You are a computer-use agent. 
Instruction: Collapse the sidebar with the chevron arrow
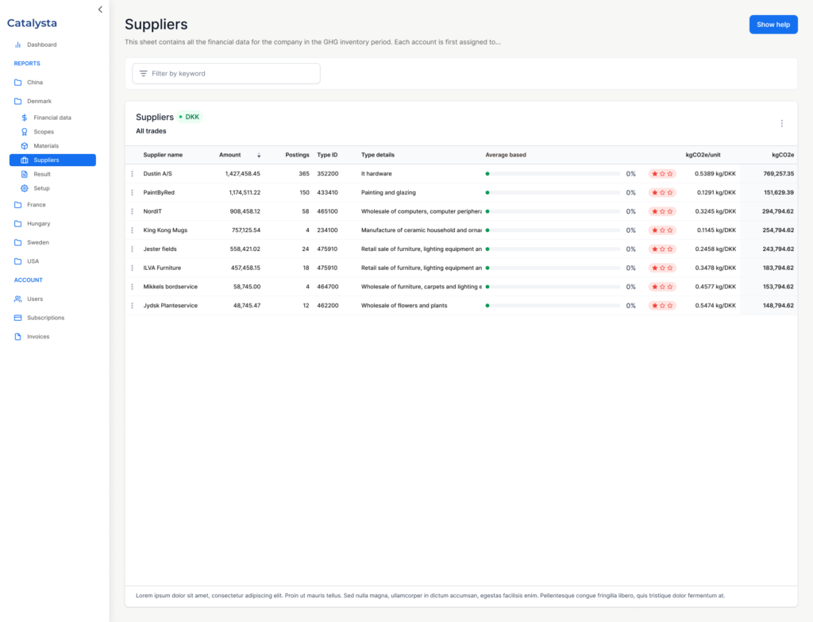(x=100, y=10)
